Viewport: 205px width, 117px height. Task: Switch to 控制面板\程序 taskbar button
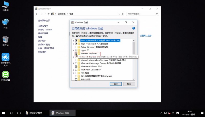pos(36,113)
